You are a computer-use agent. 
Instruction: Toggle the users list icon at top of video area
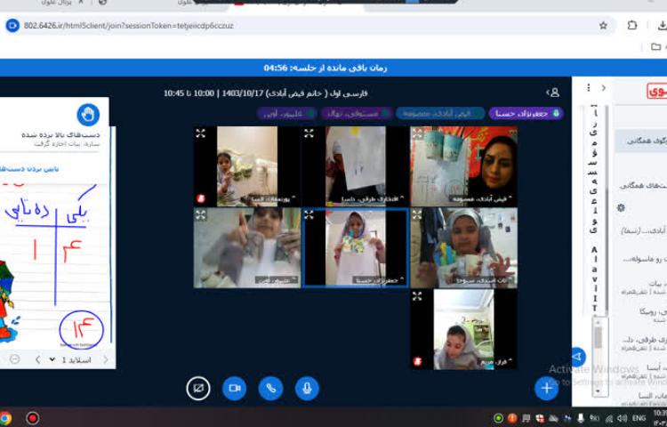click(552, 93)
